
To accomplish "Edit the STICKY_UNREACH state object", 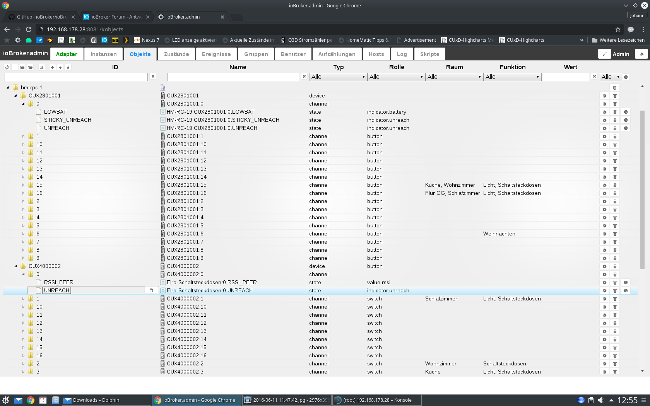I will click(x=604, y=120).
